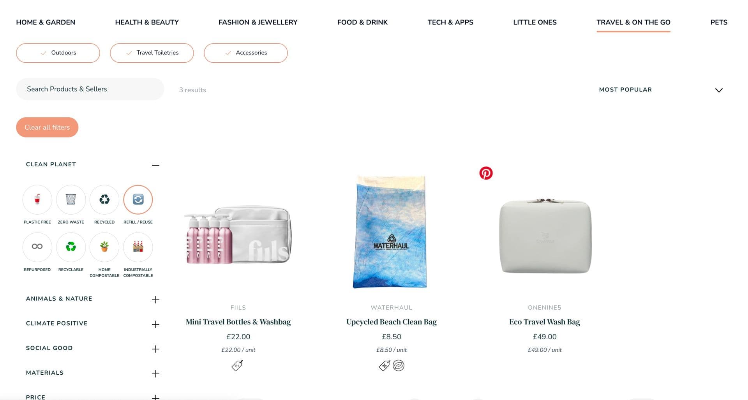Open the Health & Beauty menu
748x400 pixels.
(147, 22)
